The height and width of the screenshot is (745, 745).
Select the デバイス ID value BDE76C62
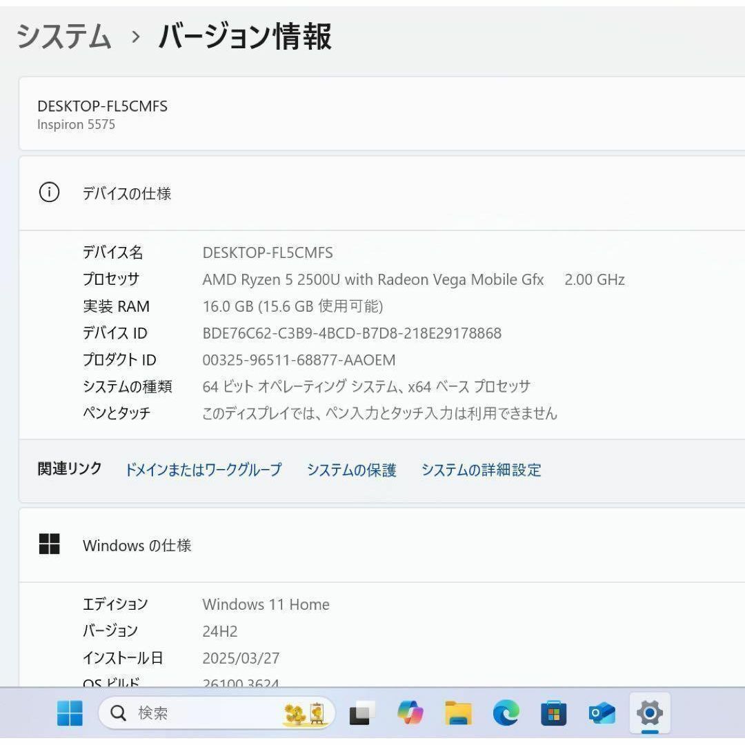(352, 333)
